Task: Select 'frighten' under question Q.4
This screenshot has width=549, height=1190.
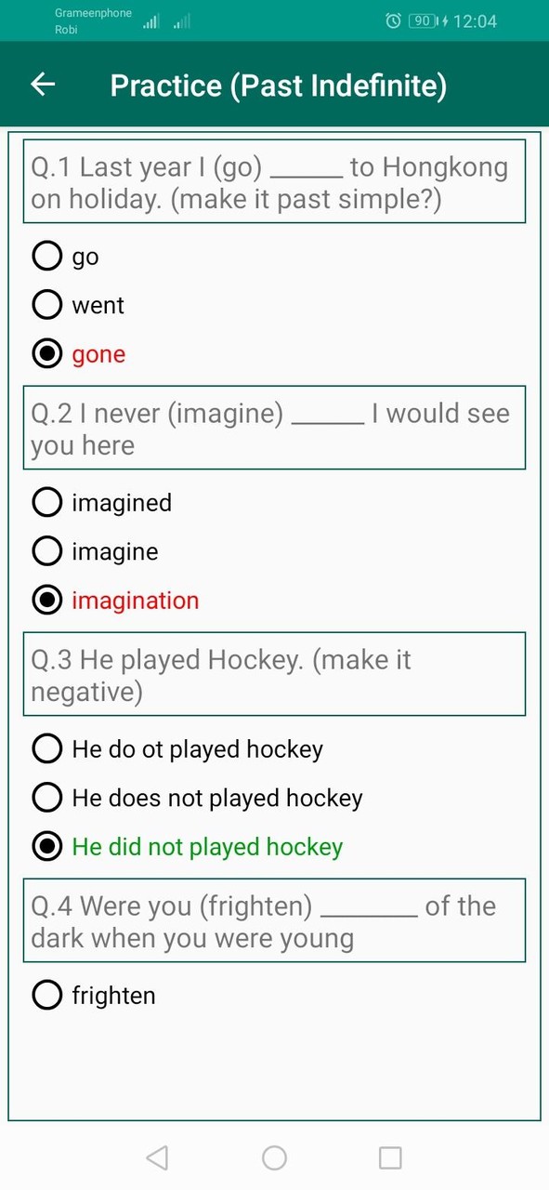Action: point(46,995)
